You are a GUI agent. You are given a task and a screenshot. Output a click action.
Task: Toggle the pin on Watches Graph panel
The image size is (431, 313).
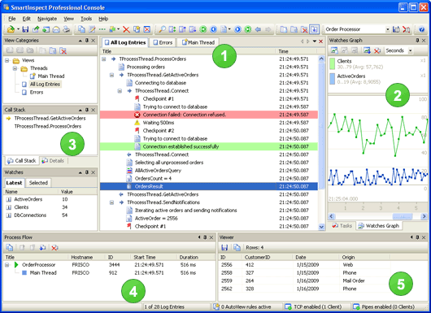417,41
